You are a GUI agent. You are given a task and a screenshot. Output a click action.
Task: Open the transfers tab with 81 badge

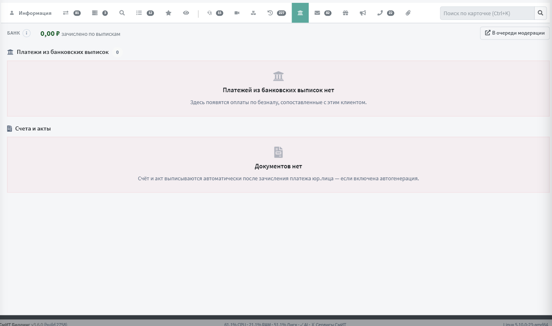tap(72, 13)
